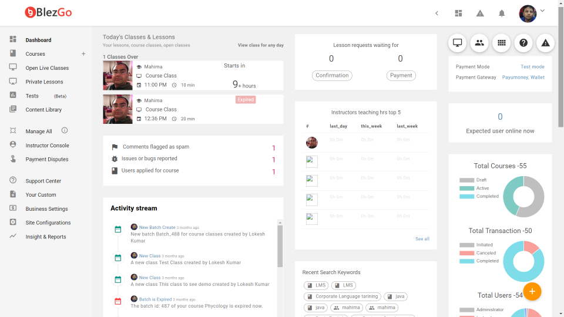564x317 pixels.
Task: Open the profile avatar in header
Action: pyautogui.click(x=528, y=14)
